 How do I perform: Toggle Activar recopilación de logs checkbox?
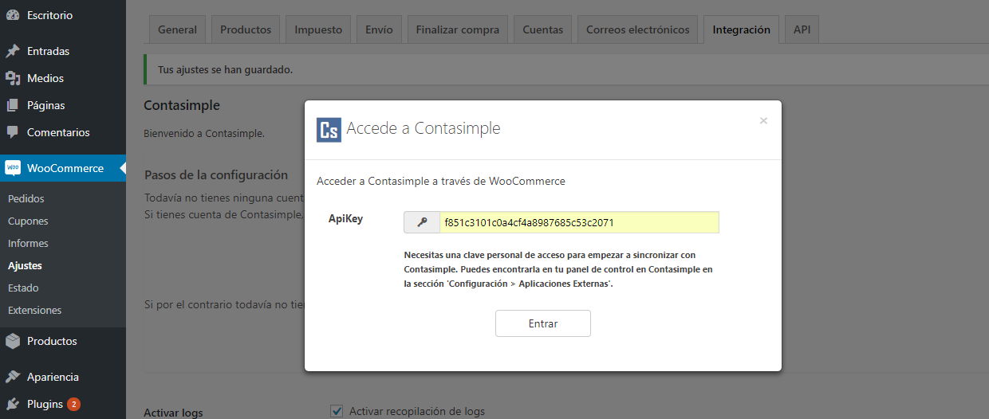337,411
